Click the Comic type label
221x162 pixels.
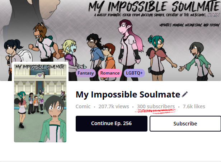click(83, 106)
